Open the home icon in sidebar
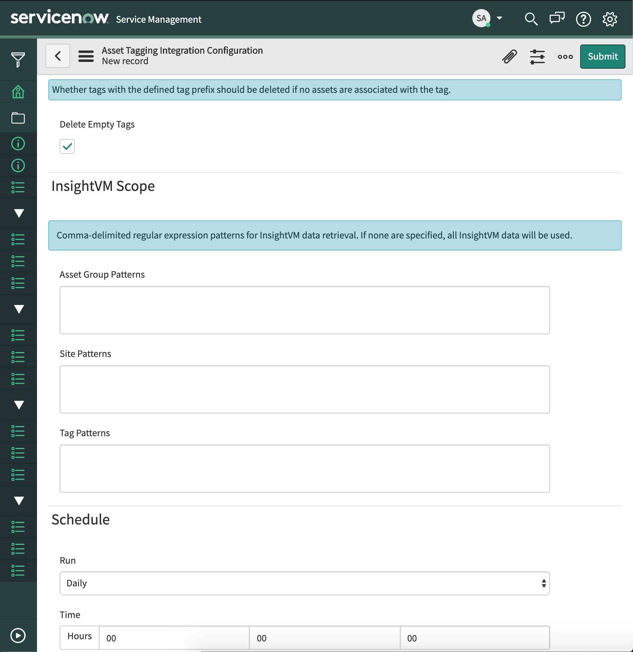 coord(18,92)
